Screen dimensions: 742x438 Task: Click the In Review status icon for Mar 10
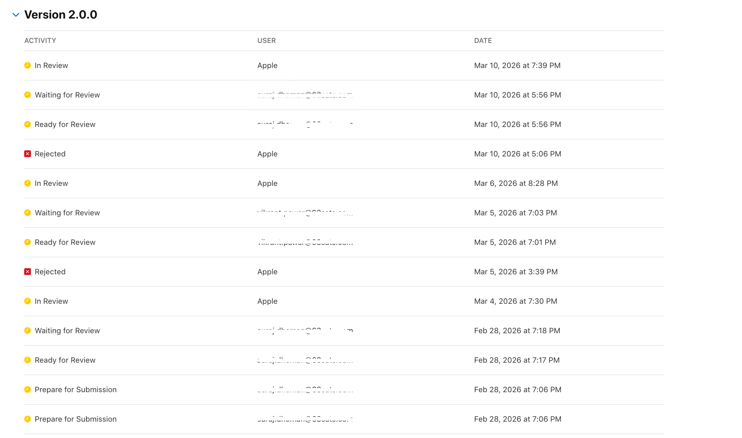click(27, 65)
